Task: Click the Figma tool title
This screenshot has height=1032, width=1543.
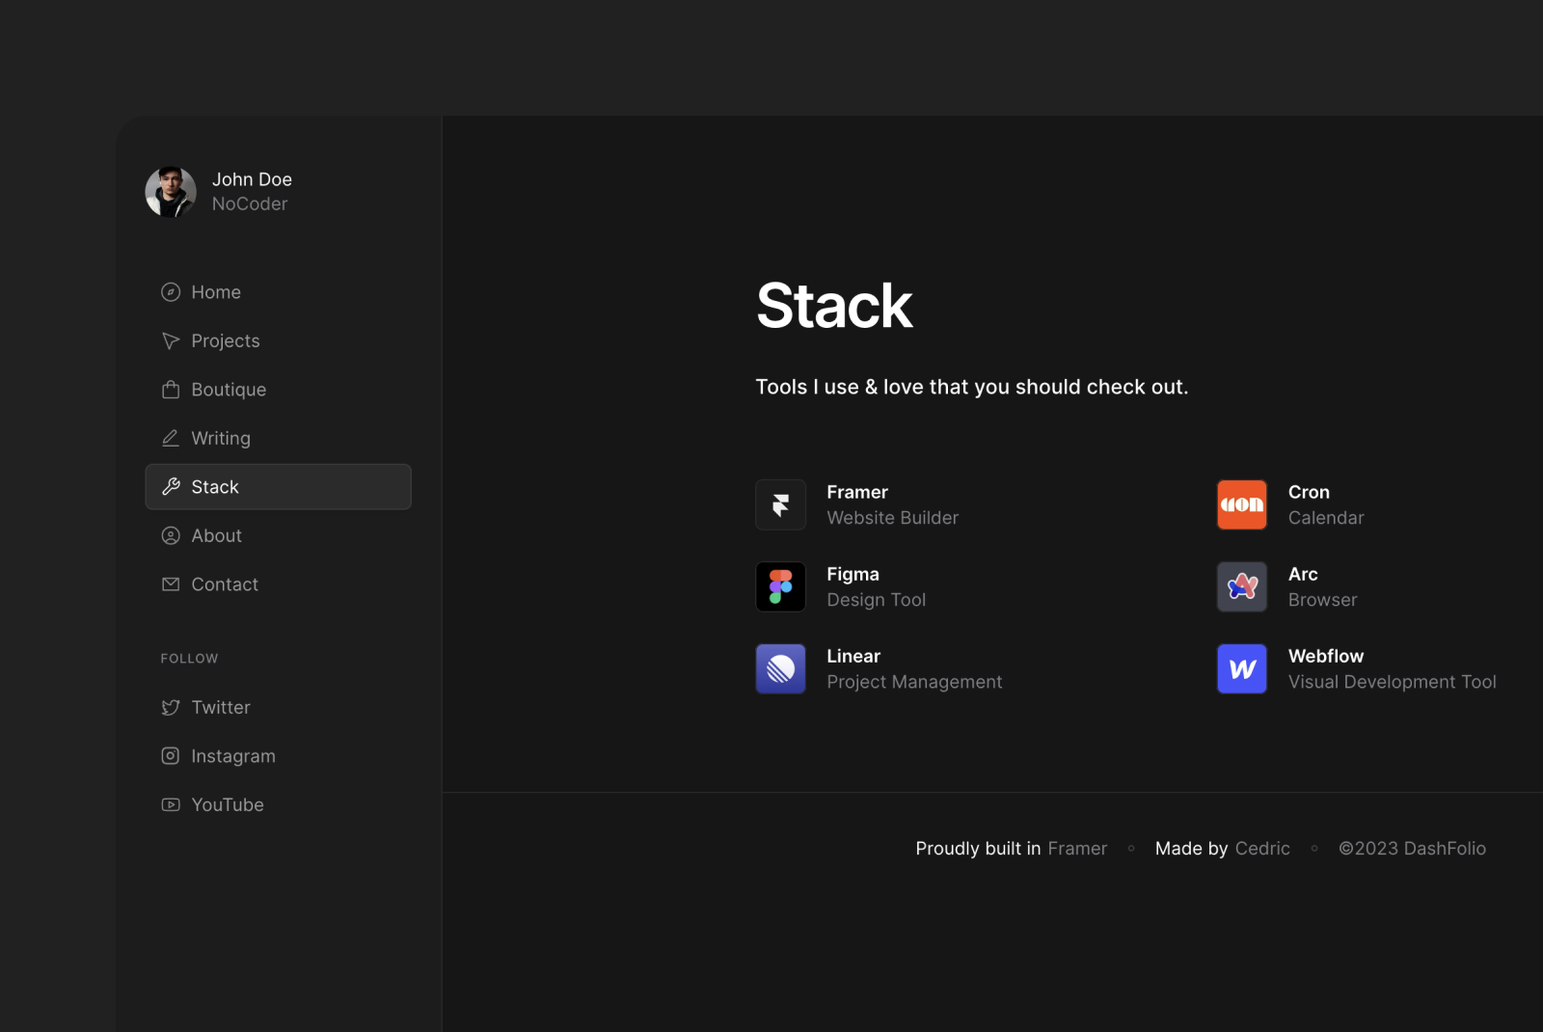Action: (x=853, y=574)
